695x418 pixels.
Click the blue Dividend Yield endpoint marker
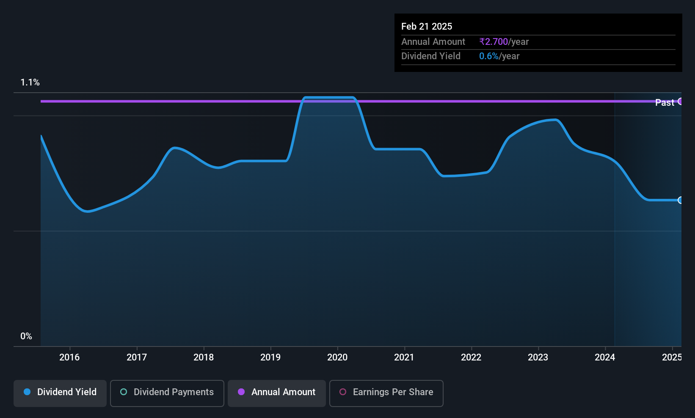click(x=680, y=200)
